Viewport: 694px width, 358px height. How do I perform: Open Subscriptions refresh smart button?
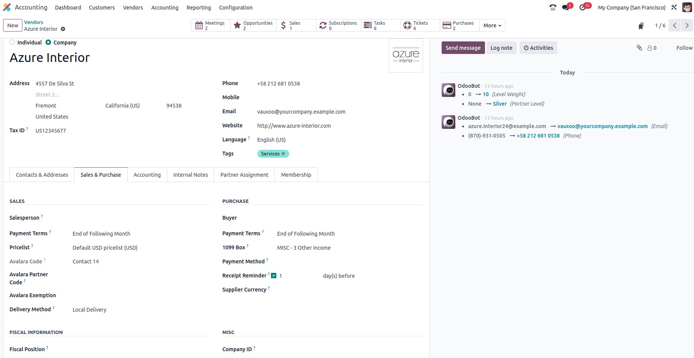point(338,25)
